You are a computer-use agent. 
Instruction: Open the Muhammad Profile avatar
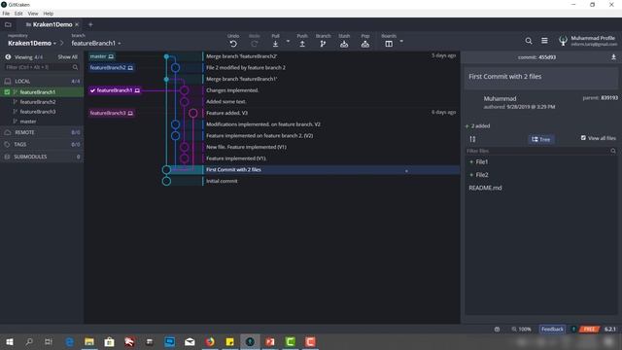point(563,41)
